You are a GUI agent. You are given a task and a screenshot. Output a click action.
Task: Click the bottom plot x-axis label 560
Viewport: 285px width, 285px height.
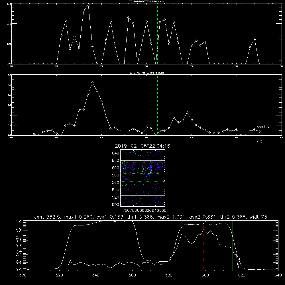(x=132, y=275)
